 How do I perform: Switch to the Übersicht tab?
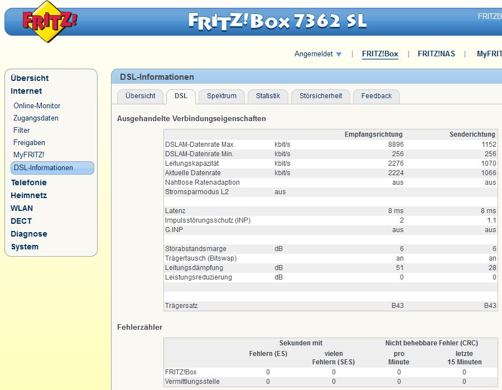(140, 96)
